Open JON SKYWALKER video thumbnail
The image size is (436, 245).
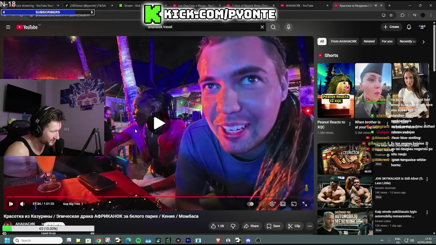pyautogui.click(x=345, y=192)
